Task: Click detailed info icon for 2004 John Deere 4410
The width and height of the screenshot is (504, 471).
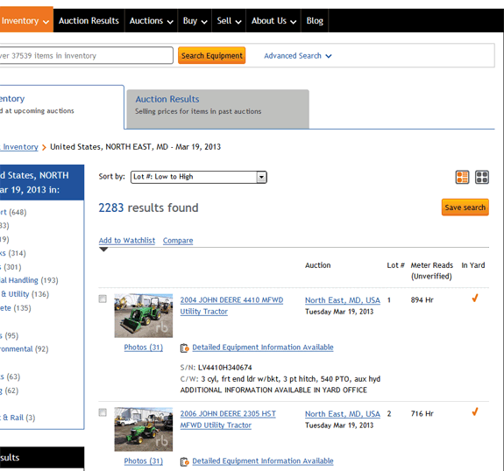Action: tap(184, 348)
